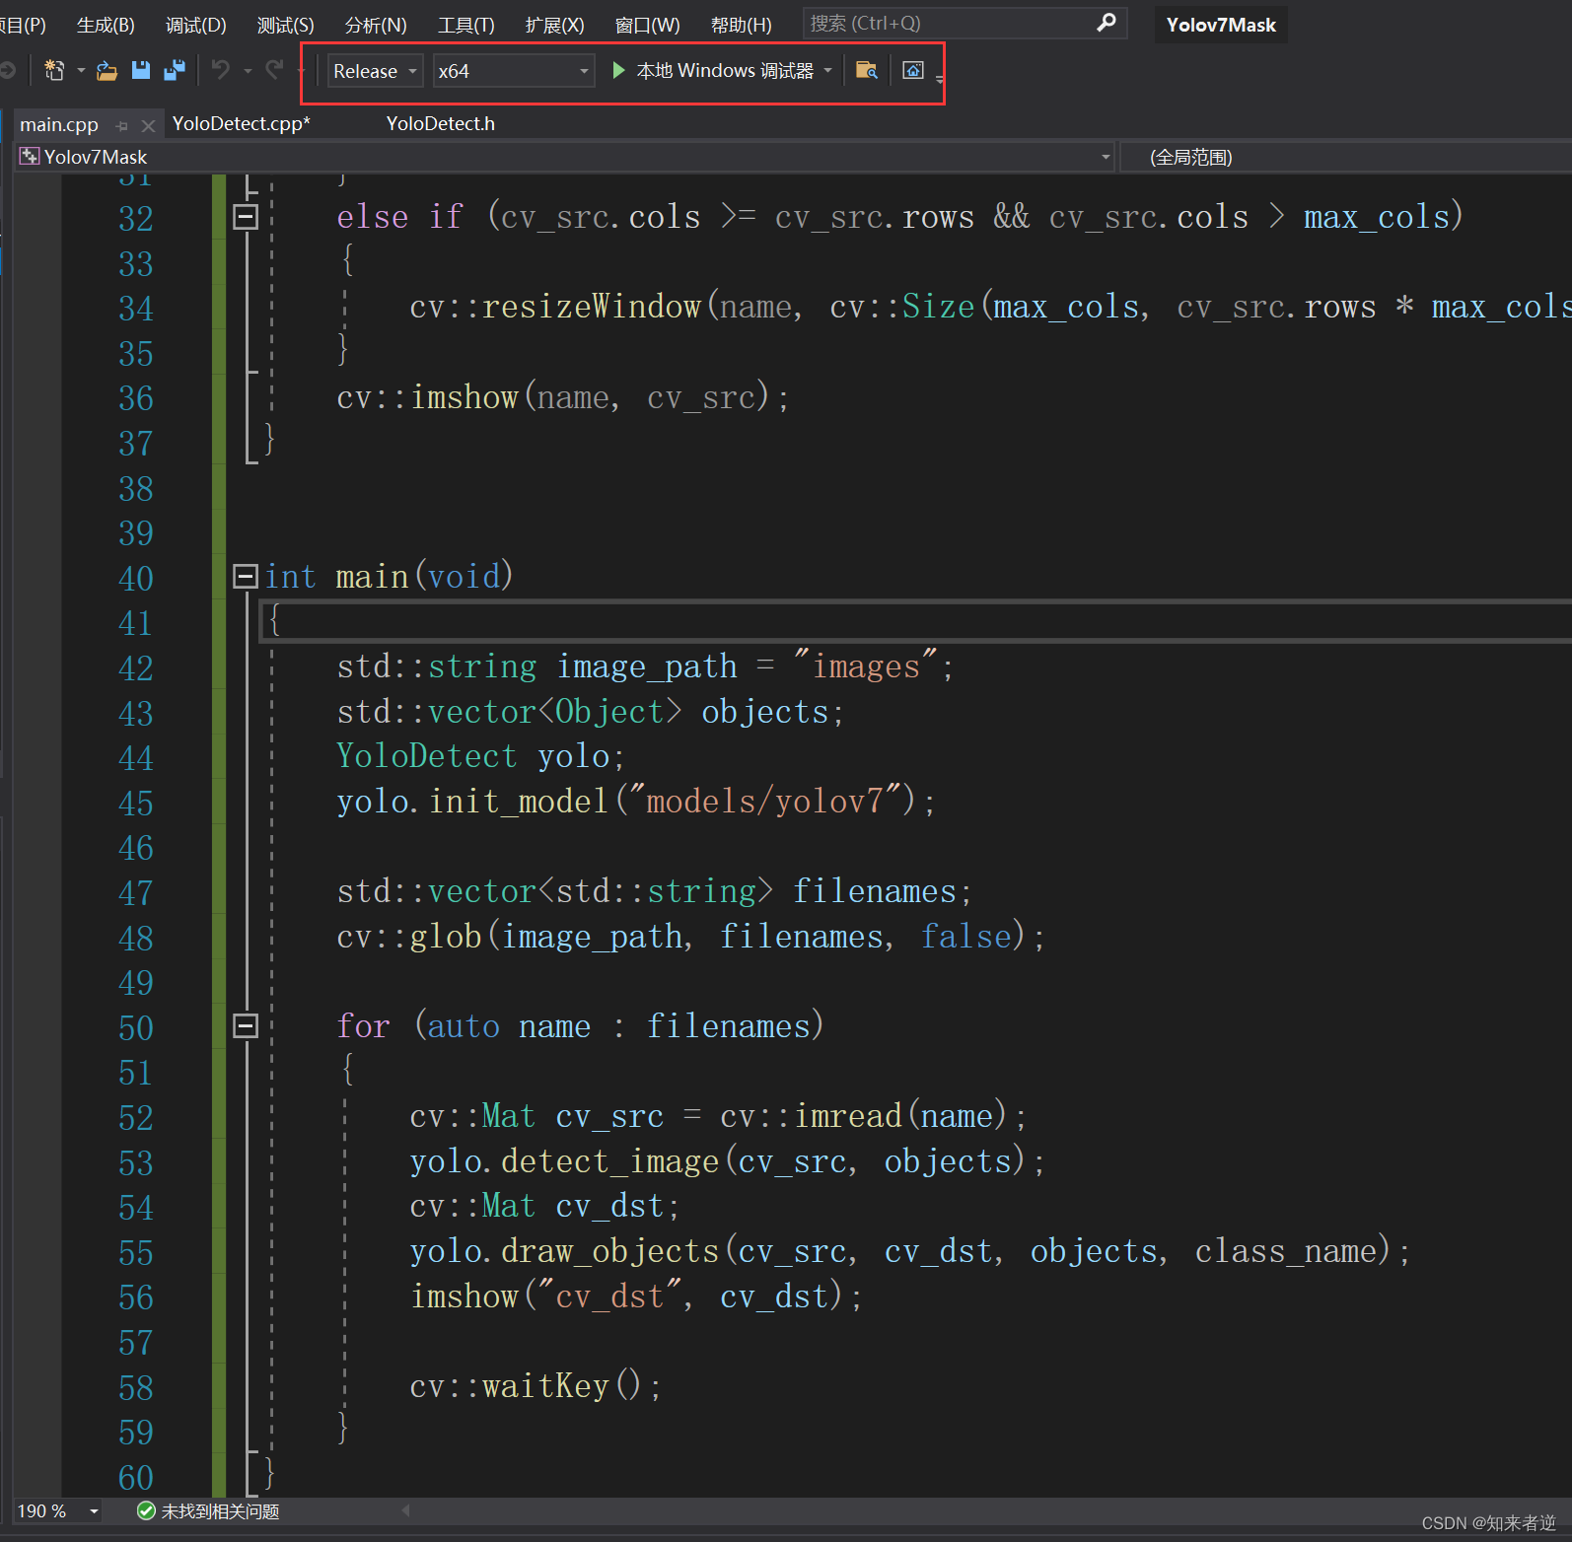Click the "models/yolov7" string literal
Viewport: 1572px width, 1542px height.
coord(764,801)
